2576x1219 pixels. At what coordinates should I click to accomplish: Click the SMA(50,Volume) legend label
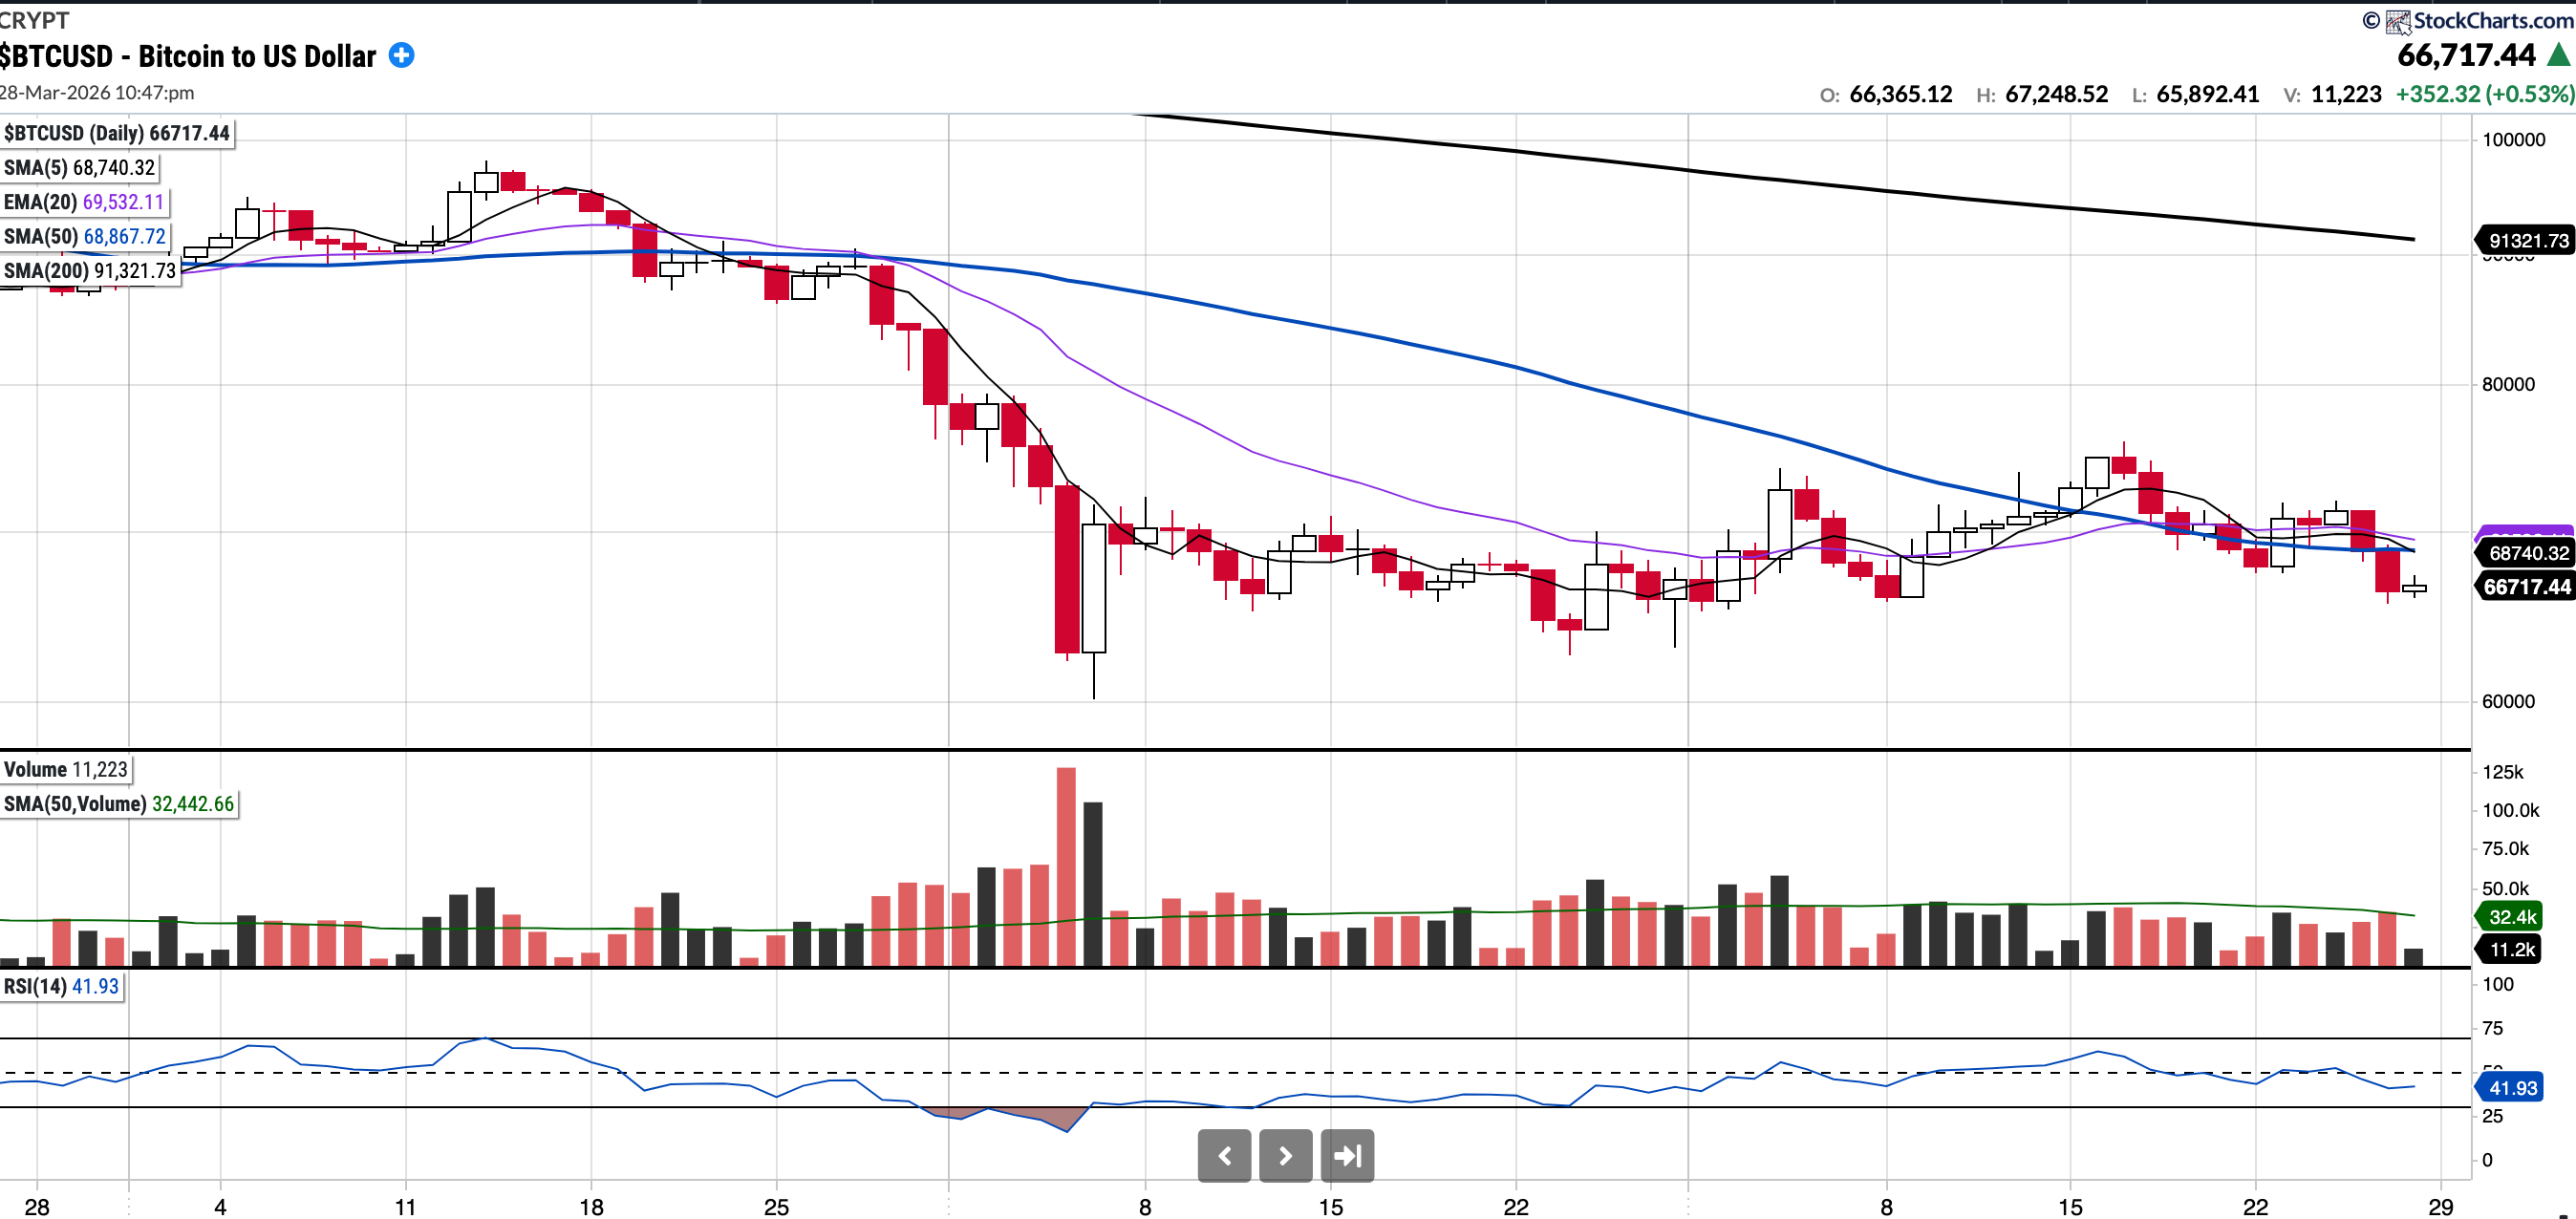click(x=118, y=804)
